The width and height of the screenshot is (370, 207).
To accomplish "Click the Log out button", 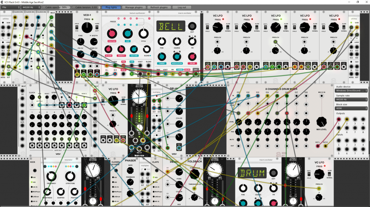I will 182,7.
